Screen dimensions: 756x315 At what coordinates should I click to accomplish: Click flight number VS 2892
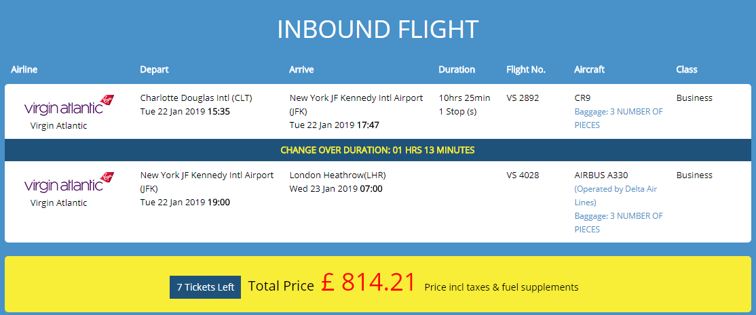coord(523,98)
